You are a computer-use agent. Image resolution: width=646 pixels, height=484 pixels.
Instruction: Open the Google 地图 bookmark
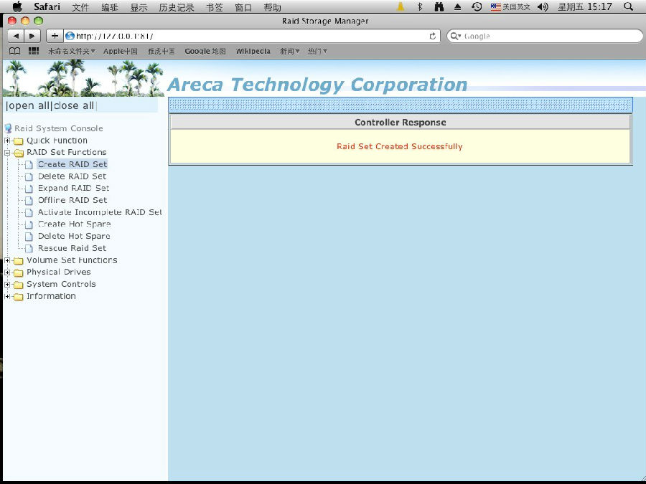click(205, 52)
